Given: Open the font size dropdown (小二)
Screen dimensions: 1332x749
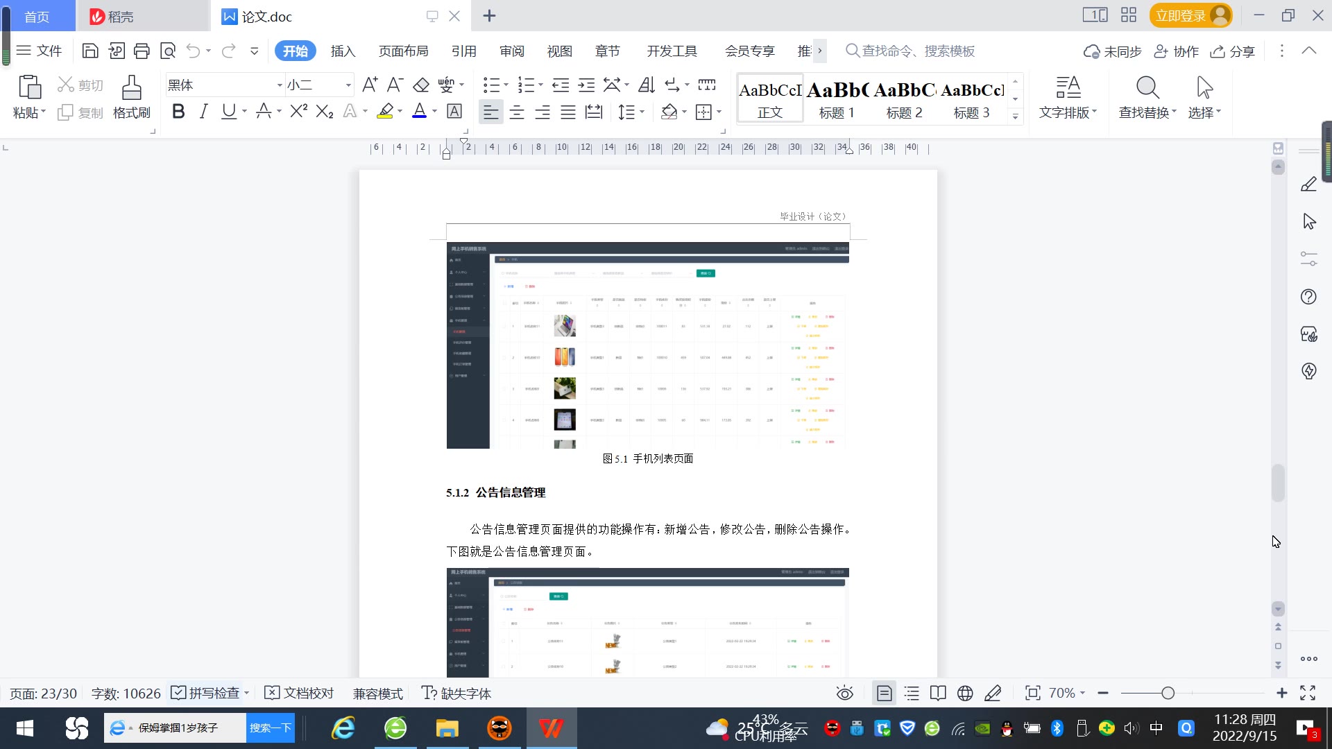Looking at the screenshot, I should [x=348, y=85].
